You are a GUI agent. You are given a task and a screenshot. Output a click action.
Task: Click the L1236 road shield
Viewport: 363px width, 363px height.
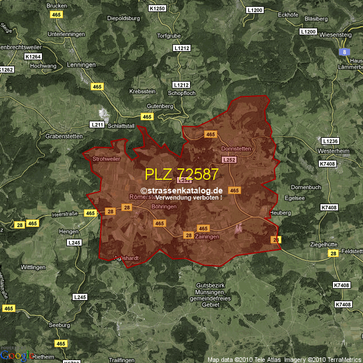(x=329, y=141)
